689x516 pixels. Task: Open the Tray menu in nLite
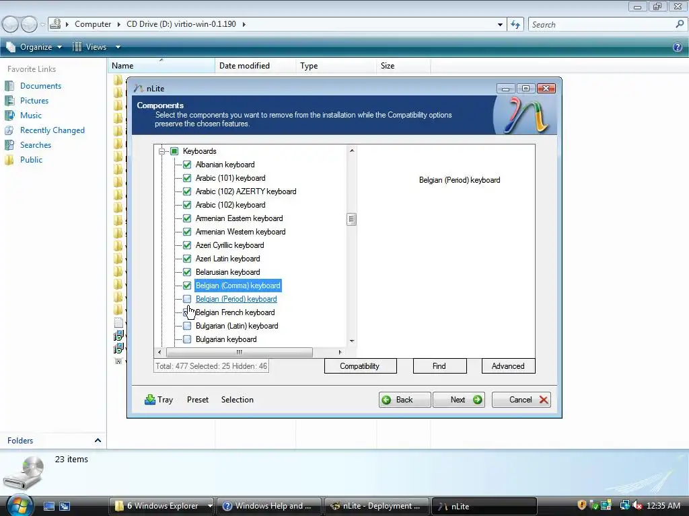(159, 400)
